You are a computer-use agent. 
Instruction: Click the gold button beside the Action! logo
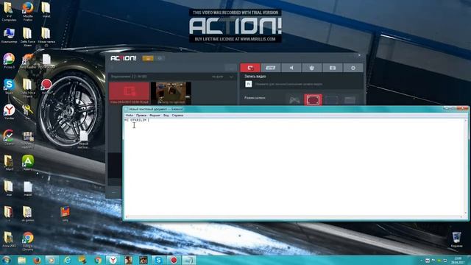pyautogui.click(x=148, y=58)
